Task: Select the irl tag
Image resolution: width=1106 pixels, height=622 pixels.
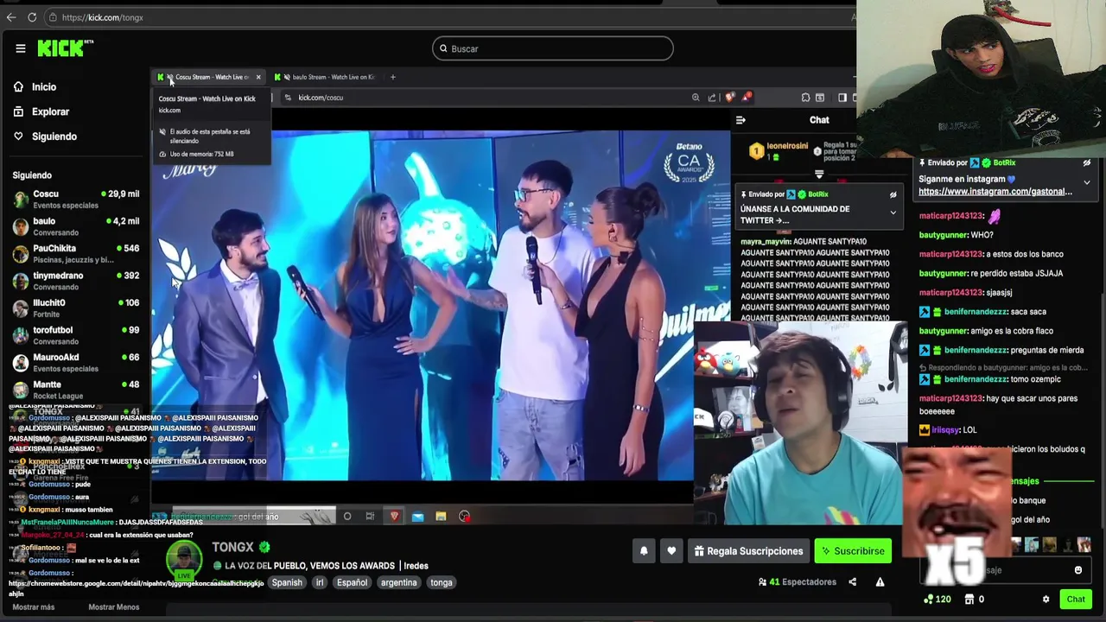Action: click(319, 582)
